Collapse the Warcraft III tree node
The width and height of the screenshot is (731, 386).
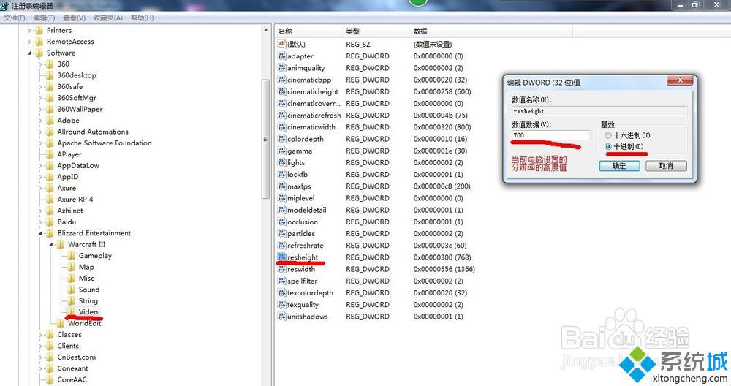[52, 245]
